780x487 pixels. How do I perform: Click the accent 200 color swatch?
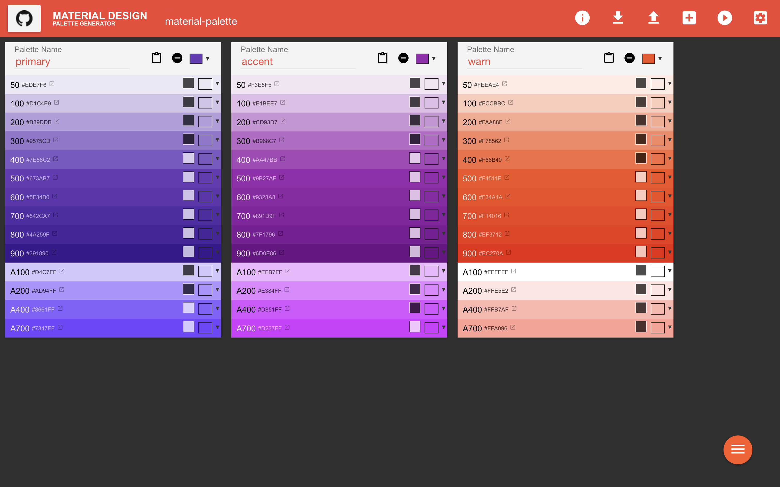point(431,122)
